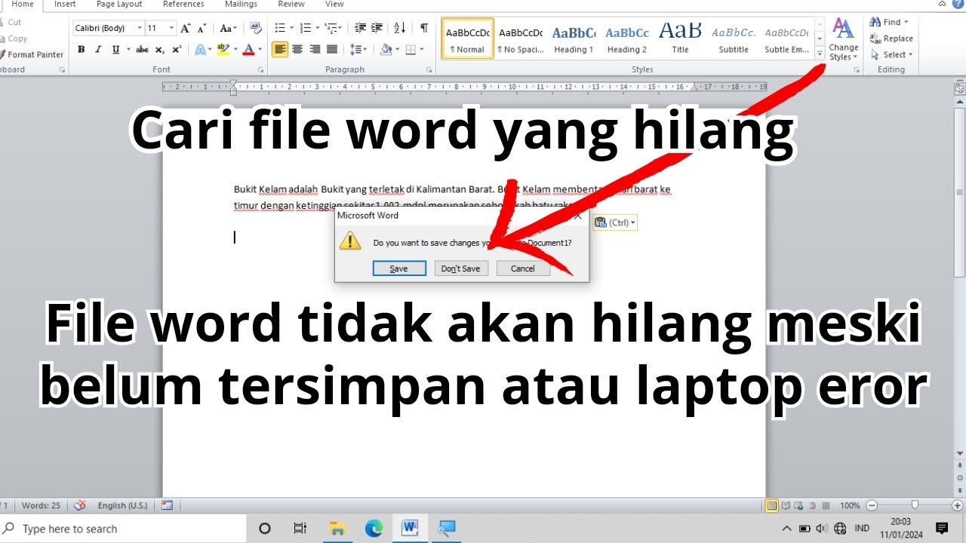Apply Text Effects icon
This screenshot has height=543, width=966.
pos(202,50)
